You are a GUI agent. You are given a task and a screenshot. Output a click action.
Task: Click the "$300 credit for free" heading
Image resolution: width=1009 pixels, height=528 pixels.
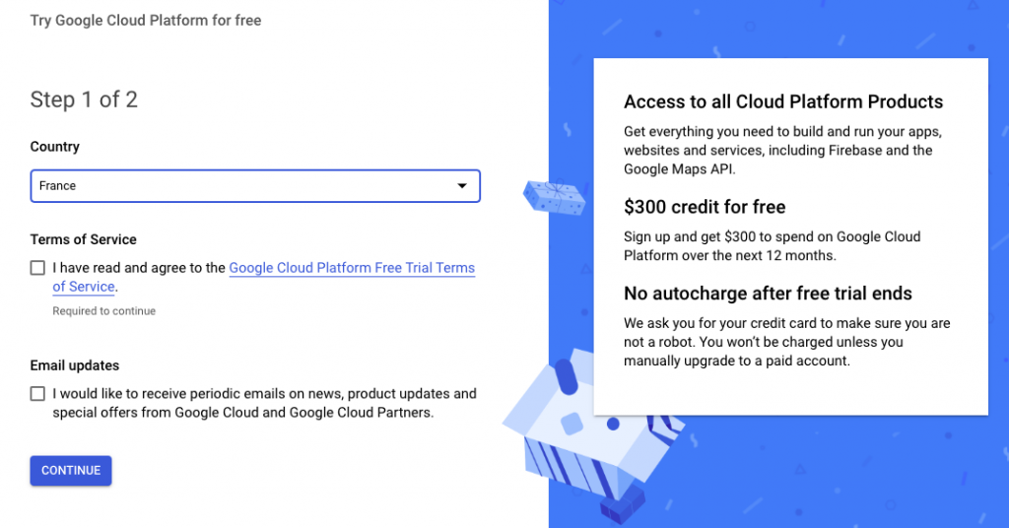pyautogui.click(x=705, y=207)
